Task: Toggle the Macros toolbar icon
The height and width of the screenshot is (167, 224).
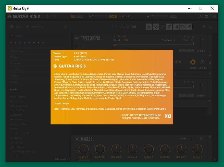Action: pos(149,27)
